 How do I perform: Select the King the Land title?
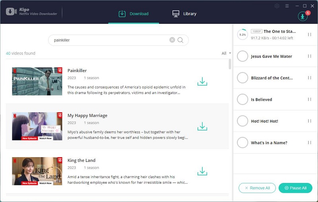point(81,160)
